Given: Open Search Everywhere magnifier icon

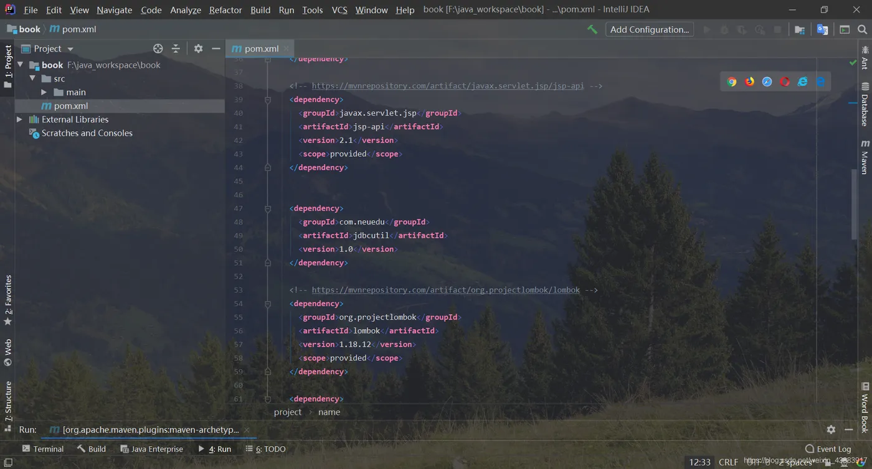Looking at the screenshot, I should click(862, 29).
